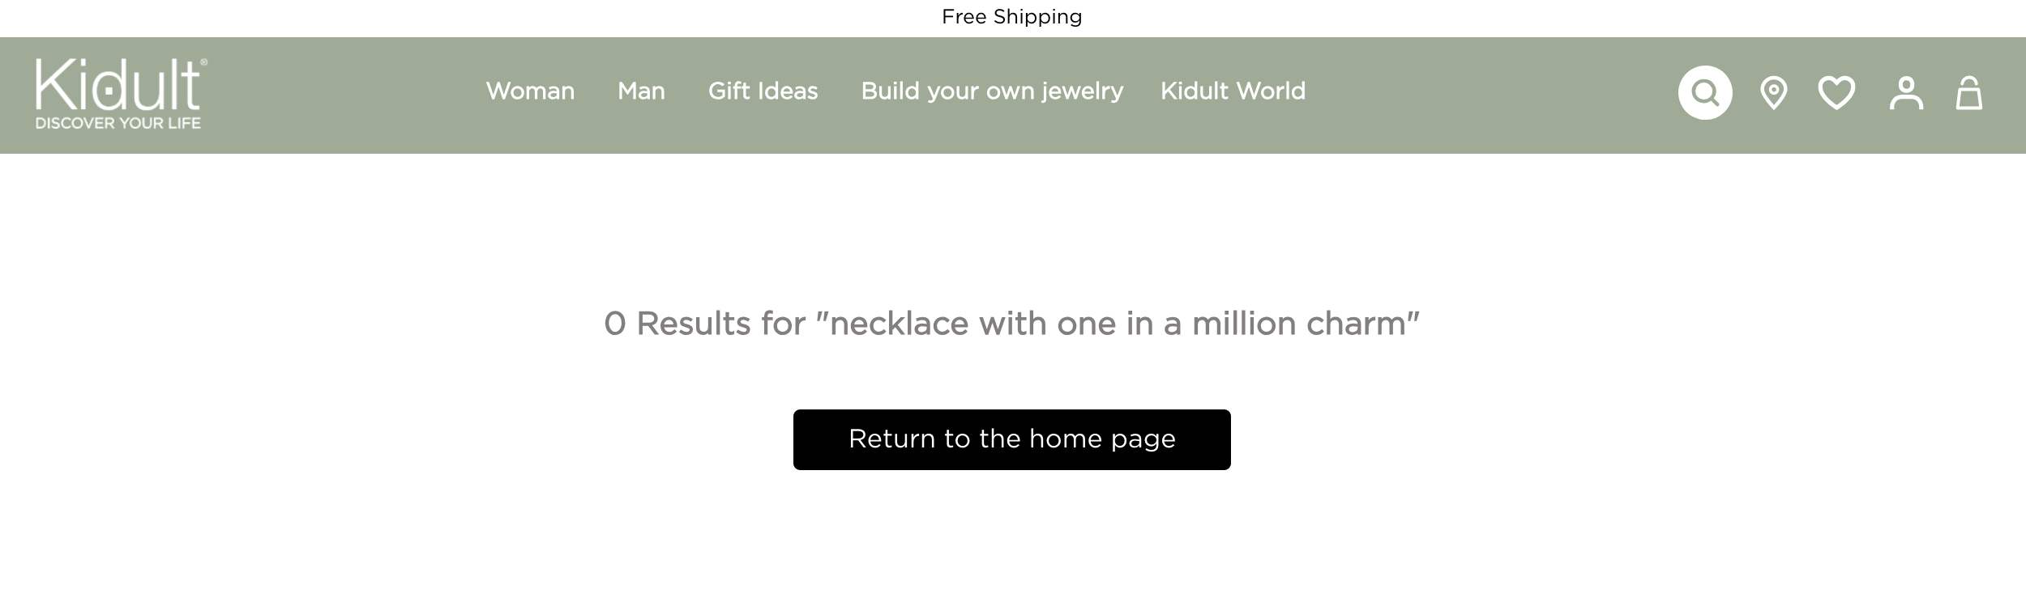
Task: Click the "0 Results for" text
Action: point(705,324)
